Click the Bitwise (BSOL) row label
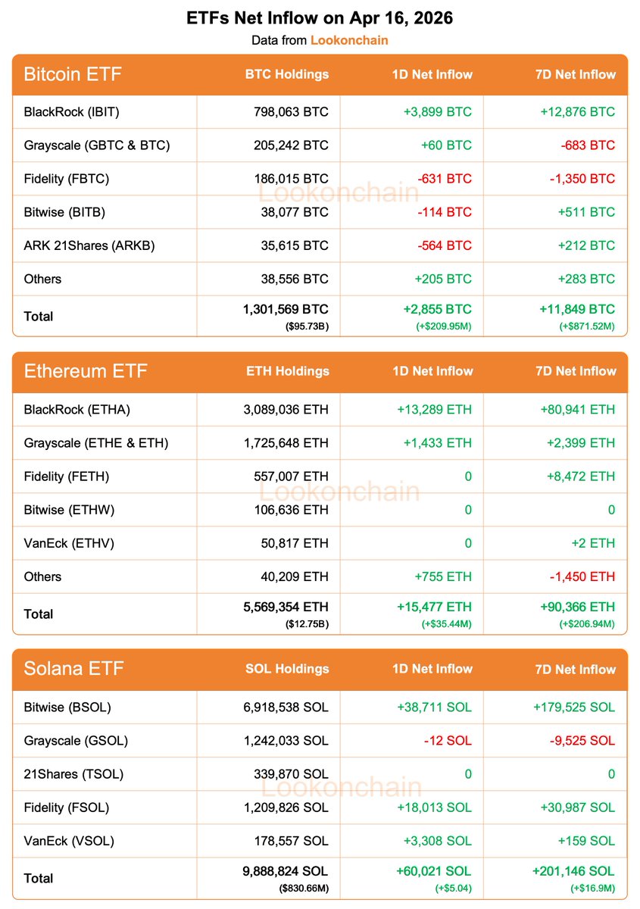The width and height of the screenshot is (640, 909). coord(67,708)
